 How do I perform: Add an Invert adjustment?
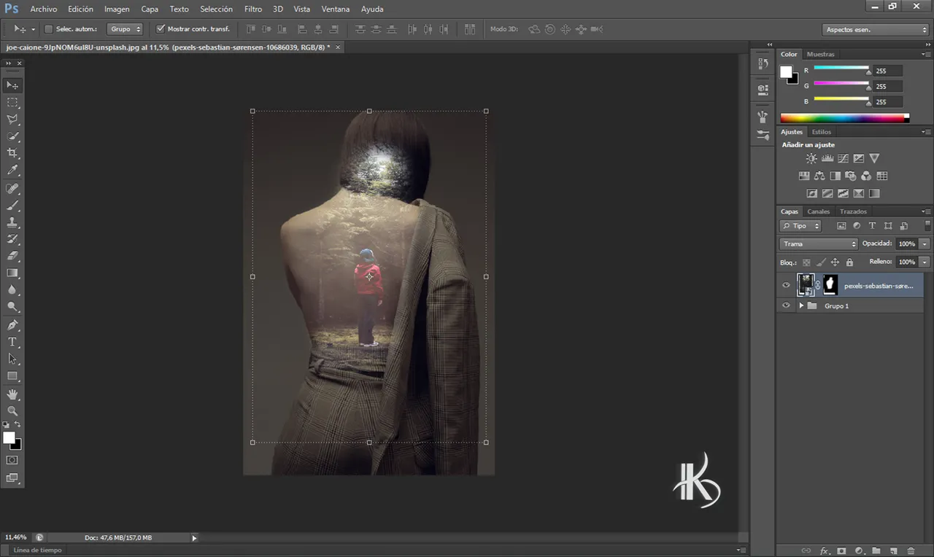pos(811,193)
